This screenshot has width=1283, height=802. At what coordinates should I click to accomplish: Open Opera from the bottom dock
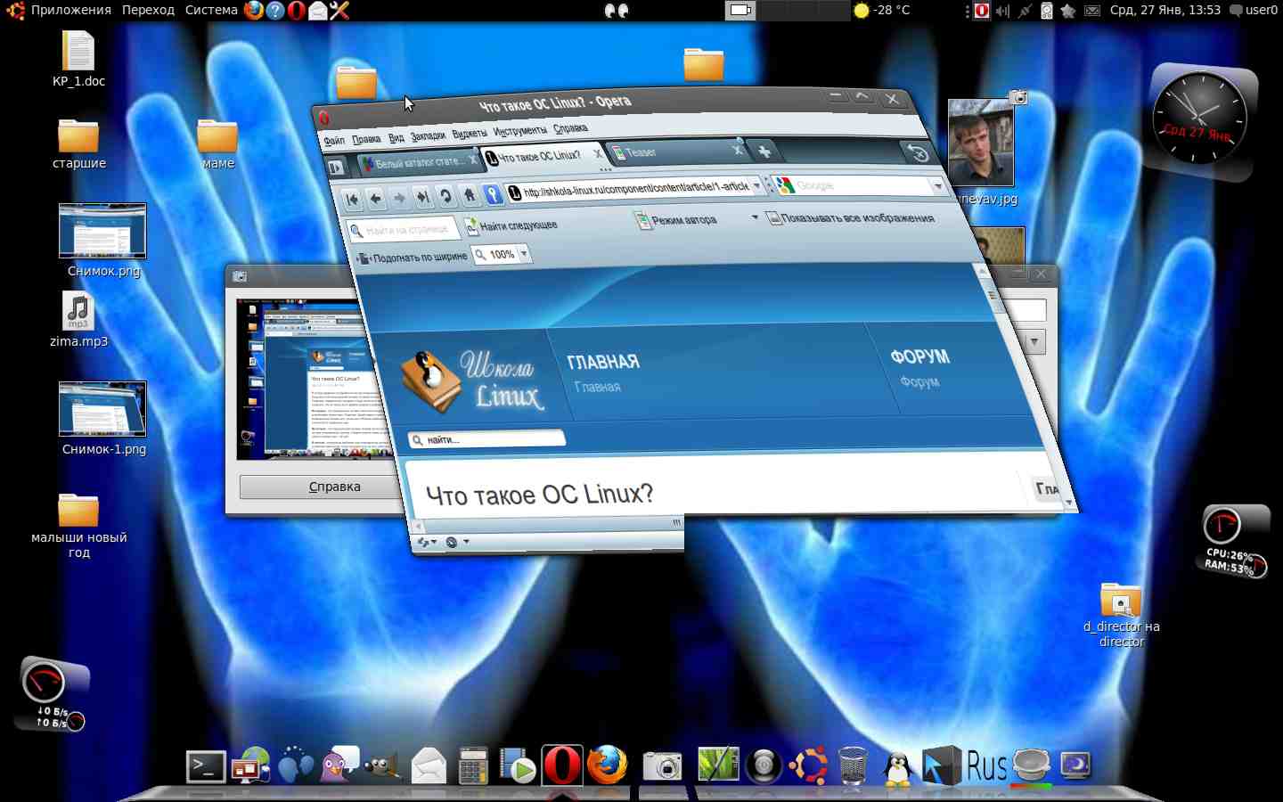pyautogui.click(x=562, y=765)
